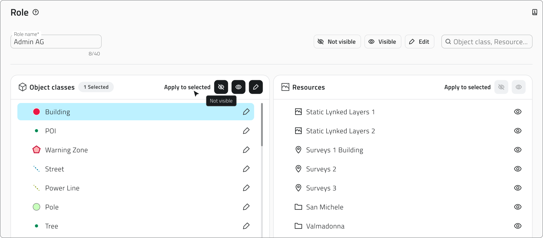
Task: Click the Role name input field
Action: [x=56, y=42]
